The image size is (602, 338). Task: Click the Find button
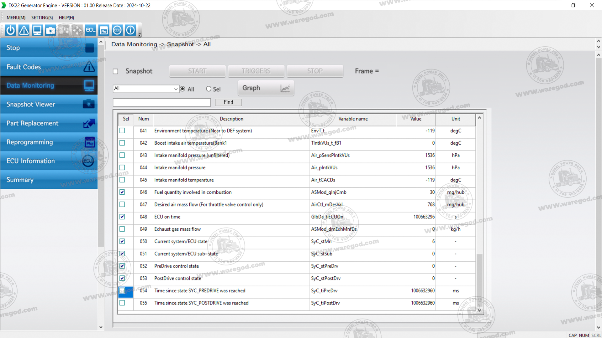(228, 102)
